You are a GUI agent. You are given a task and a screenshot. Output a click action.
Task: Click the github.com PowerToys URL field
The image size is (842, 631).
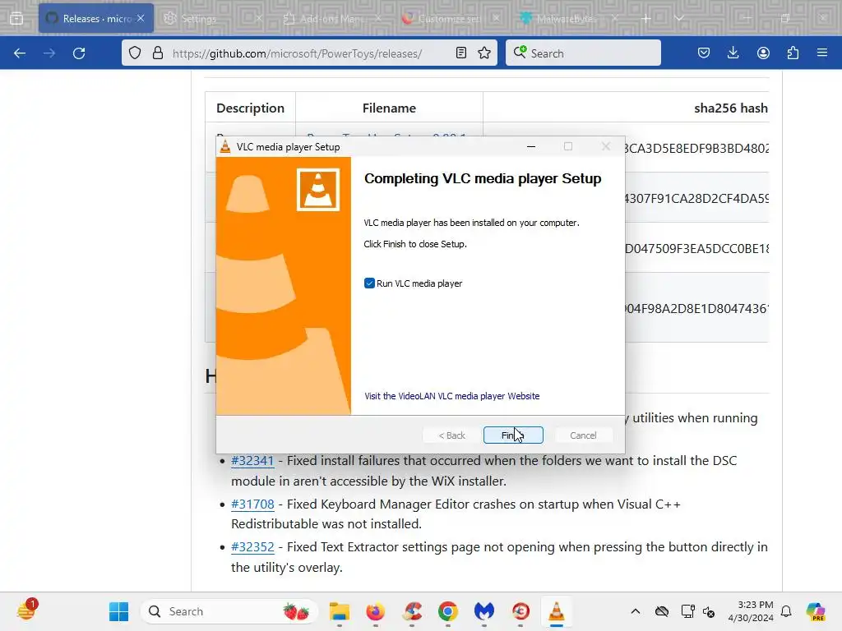297,53
